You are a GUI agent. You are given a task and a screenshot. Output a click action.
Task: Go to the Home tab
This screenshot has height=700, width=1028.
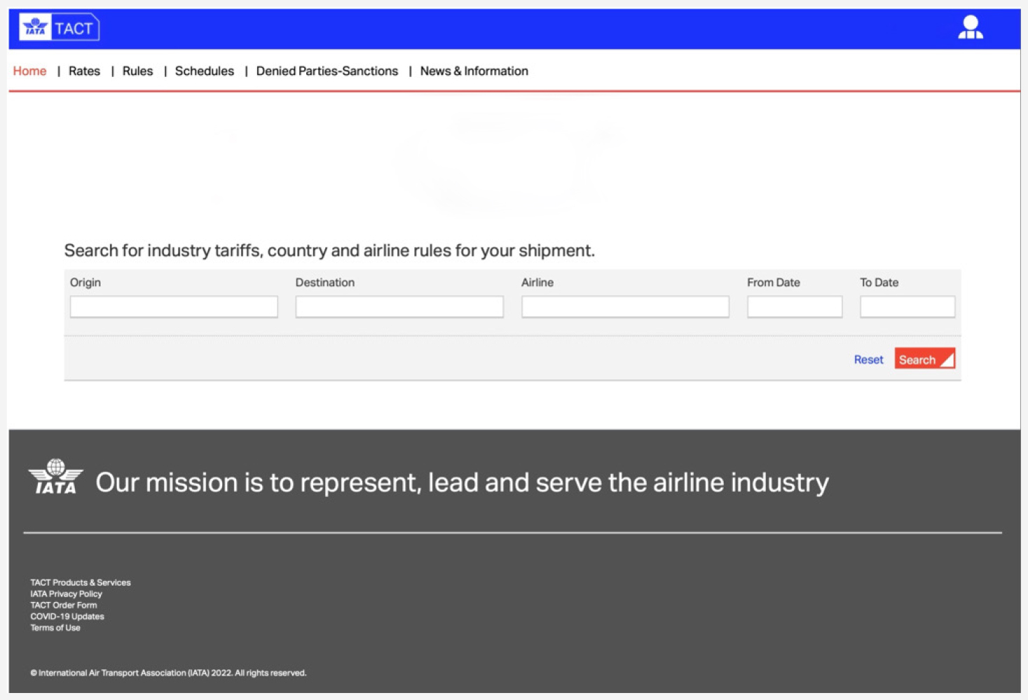pos(29,71)
